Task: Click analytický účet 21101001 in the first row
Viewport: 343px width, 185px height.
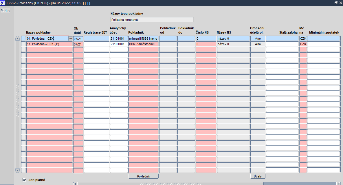Action: (x=119, y=39)
